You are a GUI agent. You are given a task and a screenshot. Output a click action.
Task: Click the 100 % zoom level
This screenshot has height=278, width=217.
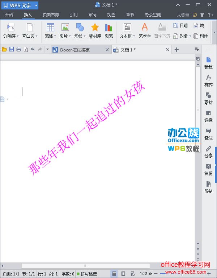click(x=146, y=274)
